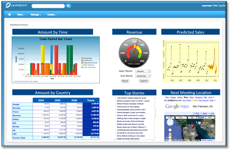Click the red location pin on the map
The image size is (231, 150).
[x=192, y=126]
